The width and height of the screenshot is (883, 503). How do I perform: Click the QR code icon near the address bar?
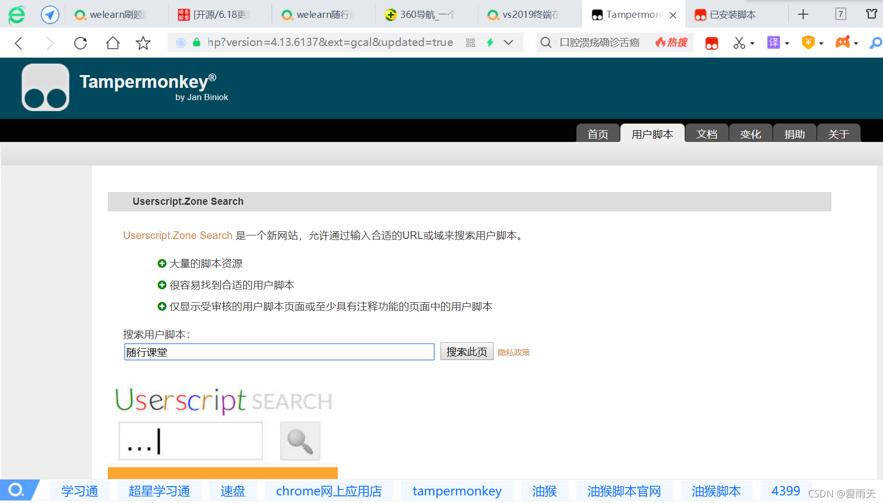coord(470,43)
